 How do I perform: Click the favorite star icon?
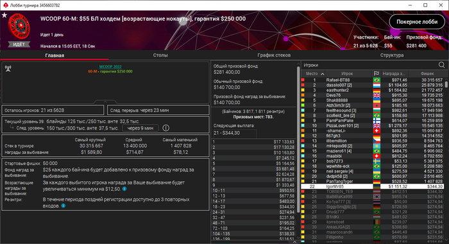tap(4, 15)
